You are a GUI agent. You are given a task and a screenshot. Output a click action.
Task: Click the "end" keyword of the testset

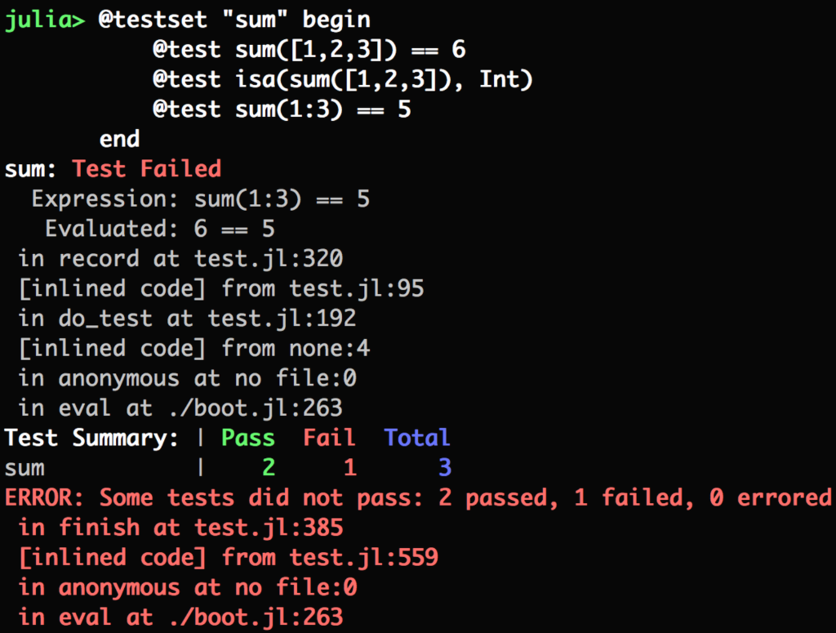[x=120, y=139]
